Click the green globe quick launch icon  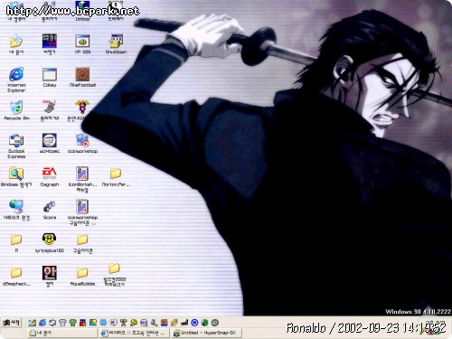[x=205, y=323]
